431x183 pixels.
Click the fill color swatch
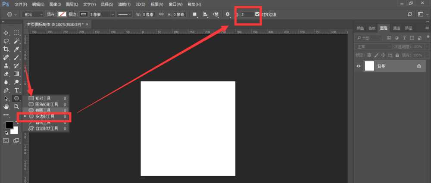62,14
